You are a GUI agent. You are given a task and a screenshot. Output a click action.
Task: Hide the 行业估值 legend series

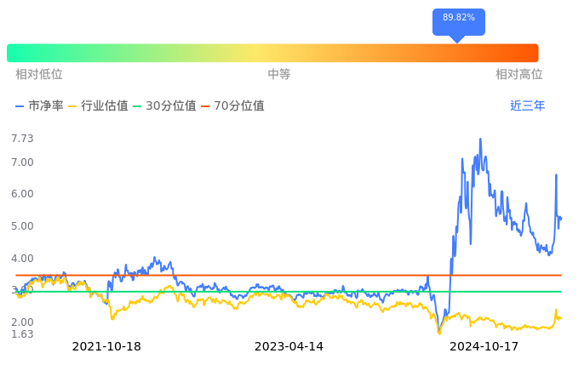[x=98, y=106]
